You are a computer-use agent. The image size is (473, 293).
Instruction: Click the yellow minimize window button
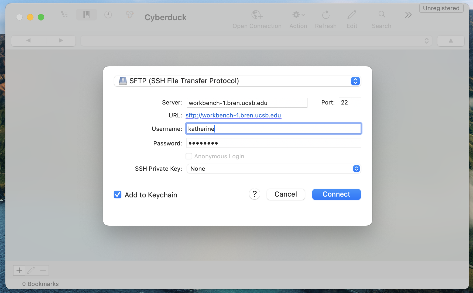click(x=30, y=17)
